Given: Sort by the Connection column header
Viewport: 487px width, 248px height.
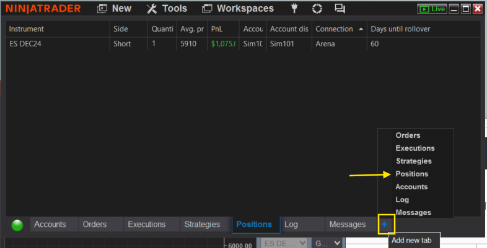Looking at the screenshot, I should click(339, 29).
